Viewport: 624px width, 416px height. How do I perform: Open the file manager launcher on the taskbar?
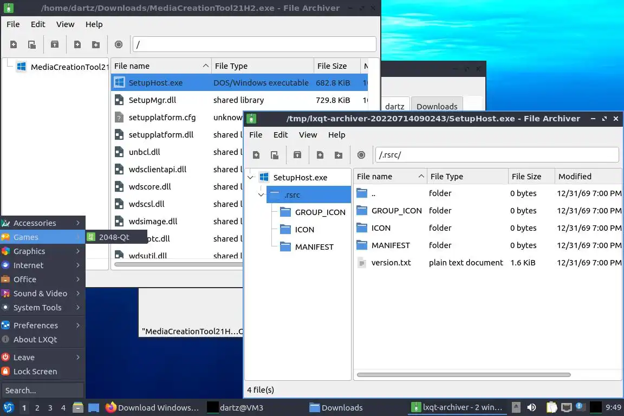pos(78,407)
